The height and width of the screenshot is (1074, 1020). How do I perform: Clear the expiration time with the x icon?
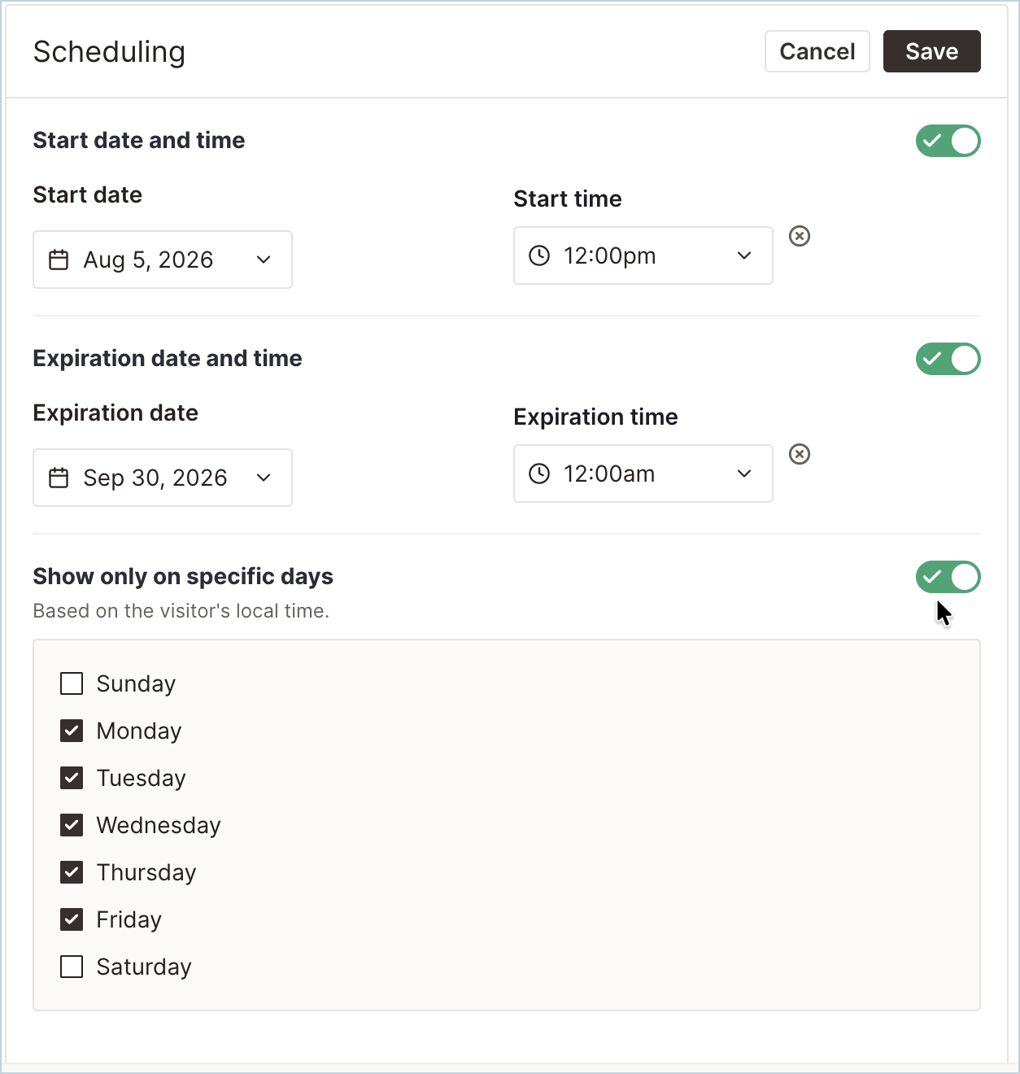800,454
